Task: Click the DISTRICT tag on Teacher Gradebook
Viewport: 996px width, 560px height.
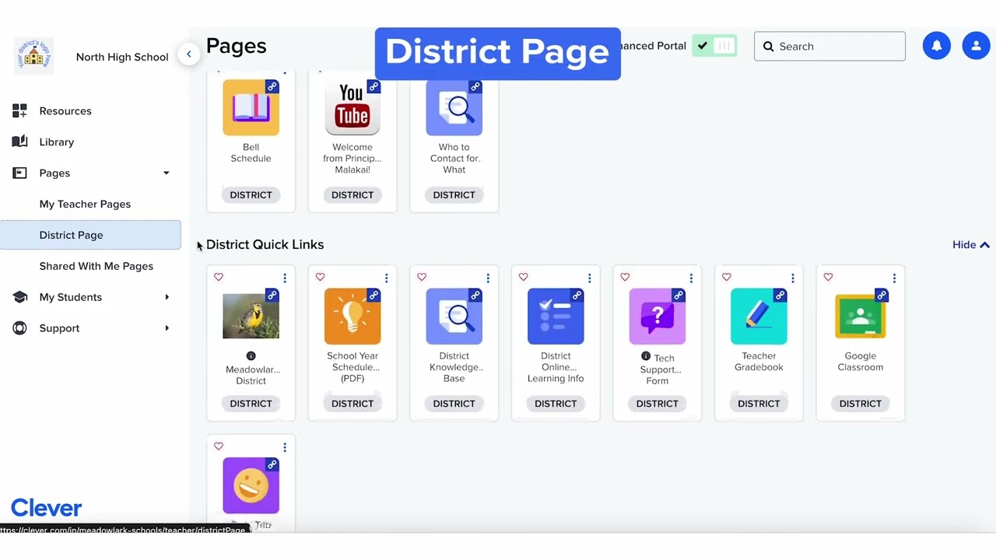Action: coord(759,403)
